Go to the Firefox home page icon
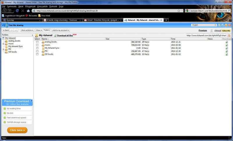 pyautogui.click(x=28, y=11)
